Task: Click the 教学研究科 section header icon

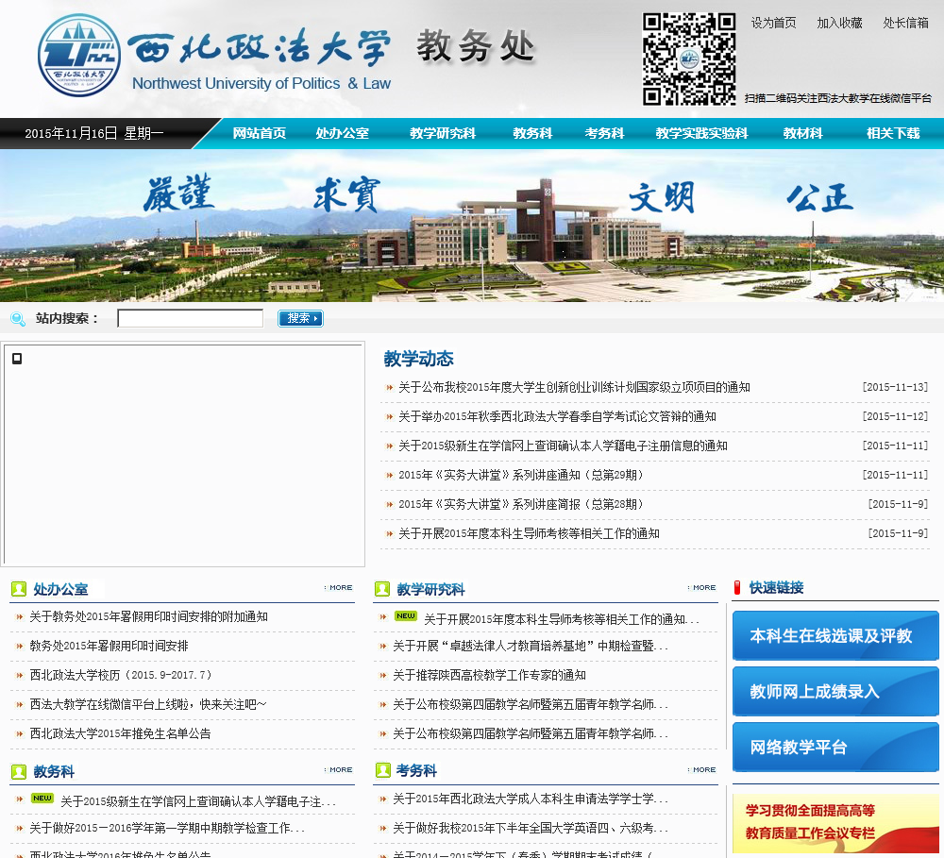Action: (x=382, y=589)
